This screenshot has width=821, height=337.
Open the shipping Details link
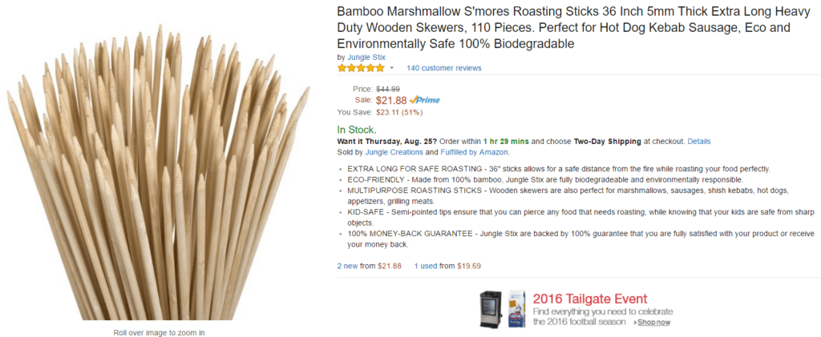[x=698, y=141]
